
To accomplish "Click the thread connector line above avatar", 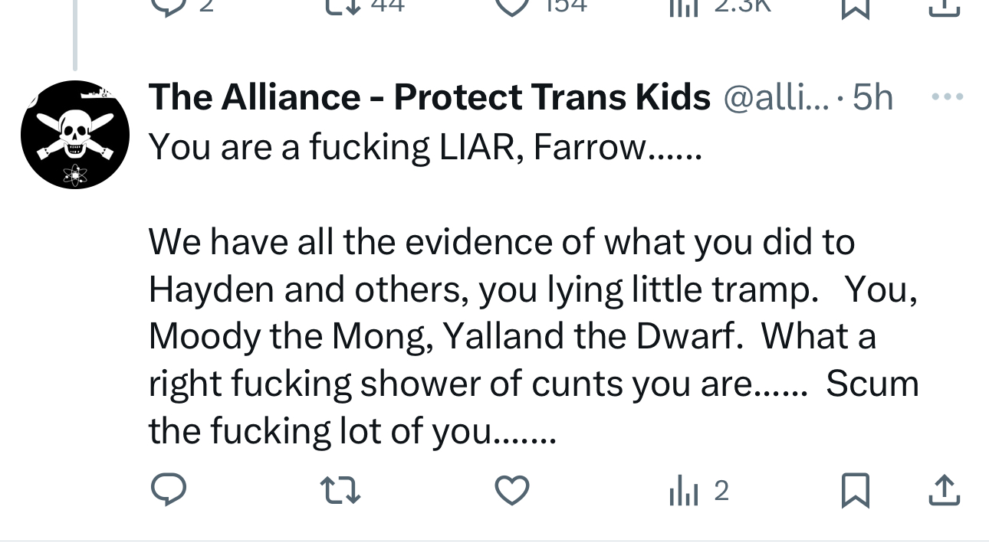I will [75, 34].
